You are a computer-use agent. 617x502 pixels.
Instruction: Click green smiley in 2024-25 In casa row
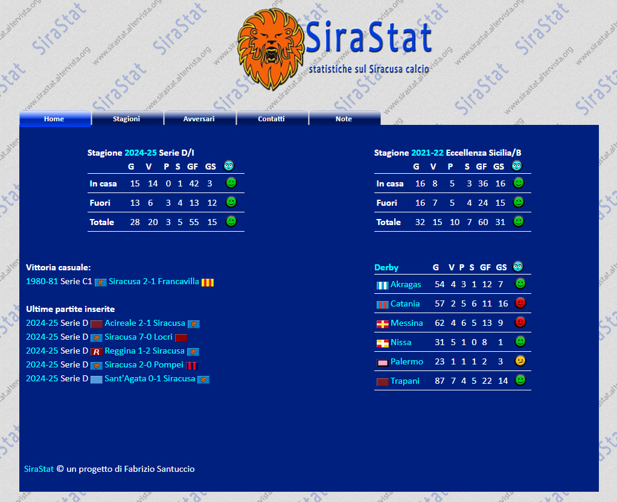click(231, 183)
